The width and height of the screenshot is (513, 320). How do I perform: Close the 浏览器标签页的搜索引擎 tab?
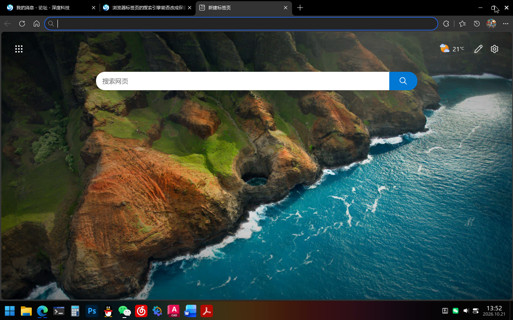[x=190, y=8]
